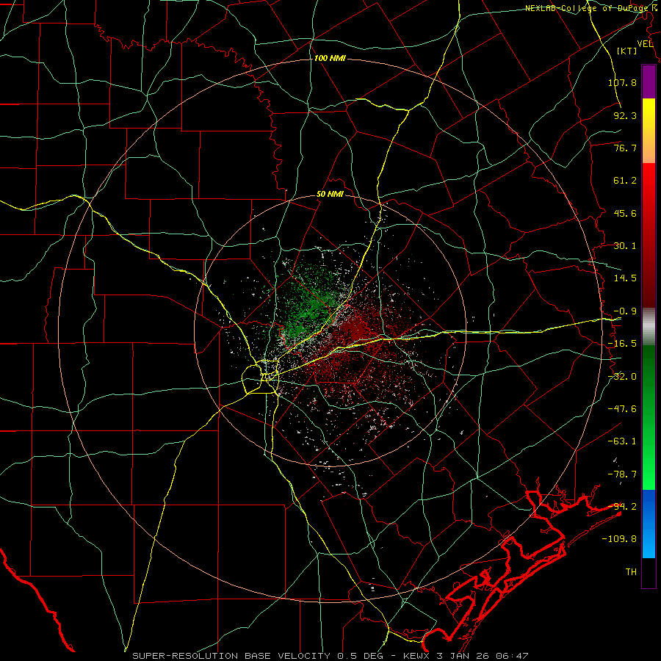Click the light blue segment of the color bar
This screenshot has height=661, width=661.
(649, 524)
